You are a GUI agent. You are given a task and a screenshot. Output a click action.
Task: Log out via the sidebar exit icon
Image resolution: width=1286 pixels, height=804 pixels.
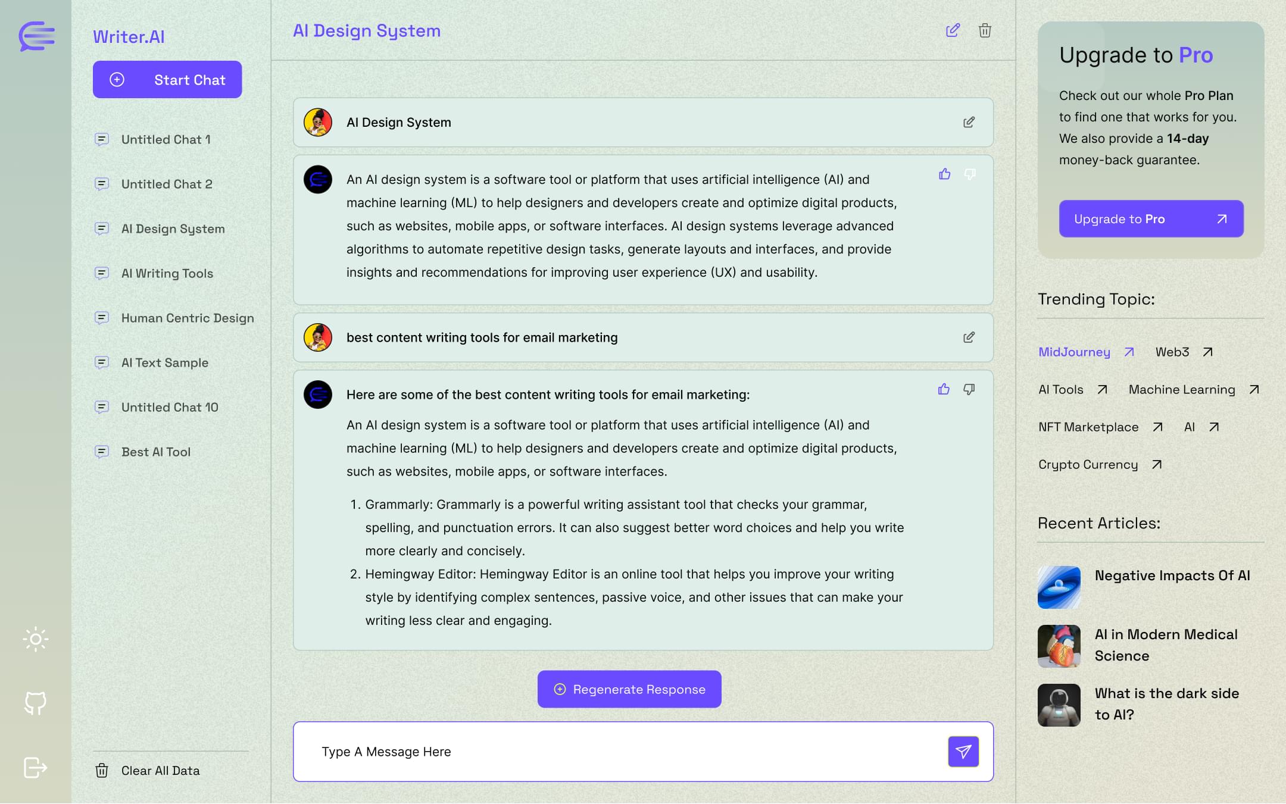(35, 767)
